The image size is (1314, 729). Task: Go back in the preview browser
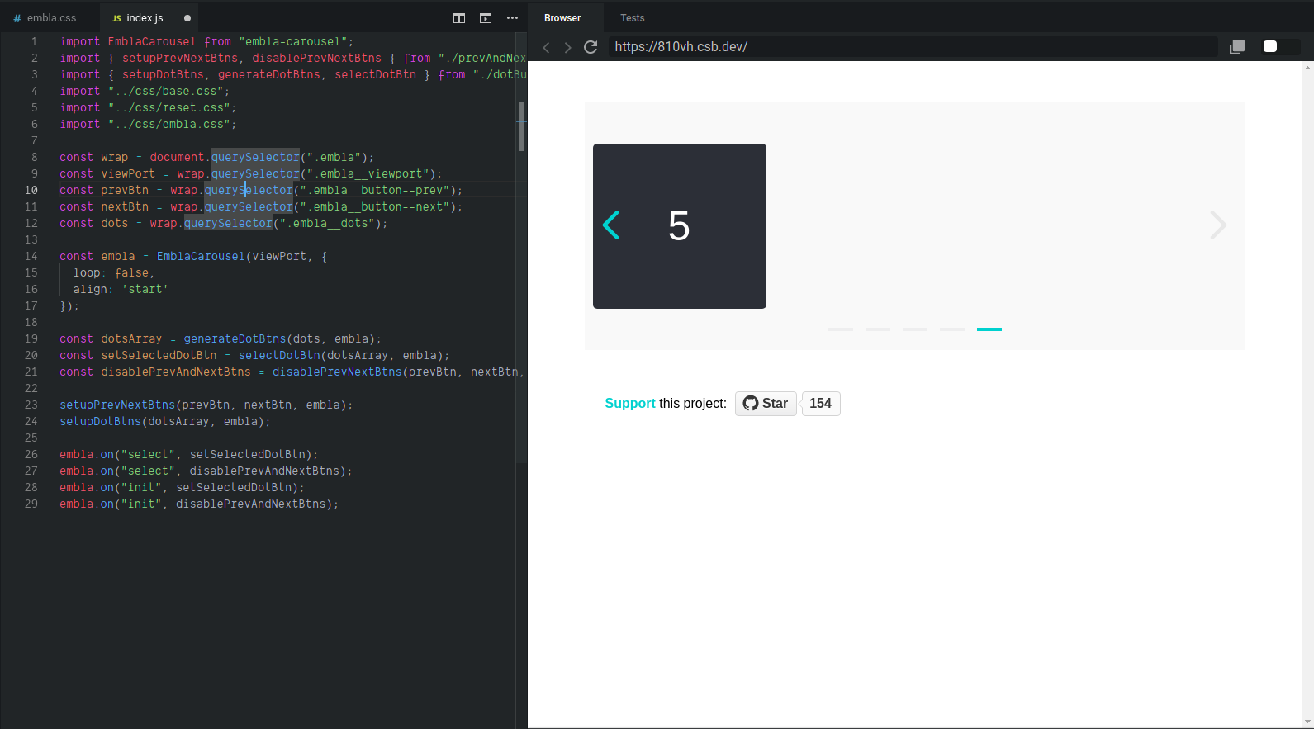point(546,47)
